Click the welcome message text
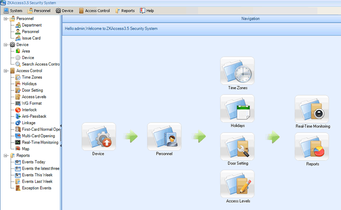The width and height of the screenshot is (341, 210). point(111,28)
